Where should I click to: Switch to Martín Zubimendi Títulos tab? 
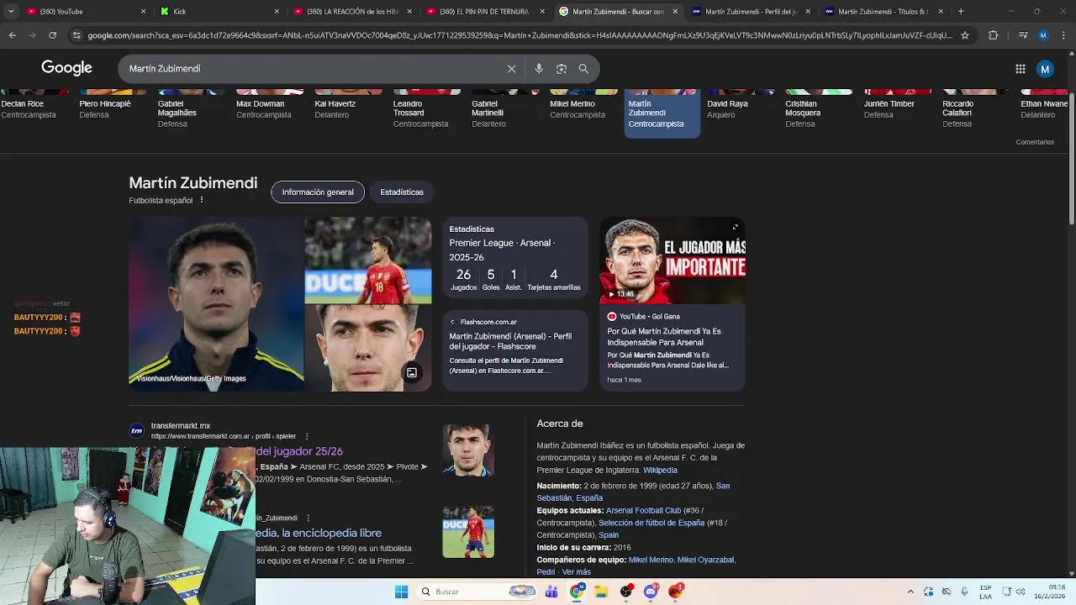[x=883, y=12]
